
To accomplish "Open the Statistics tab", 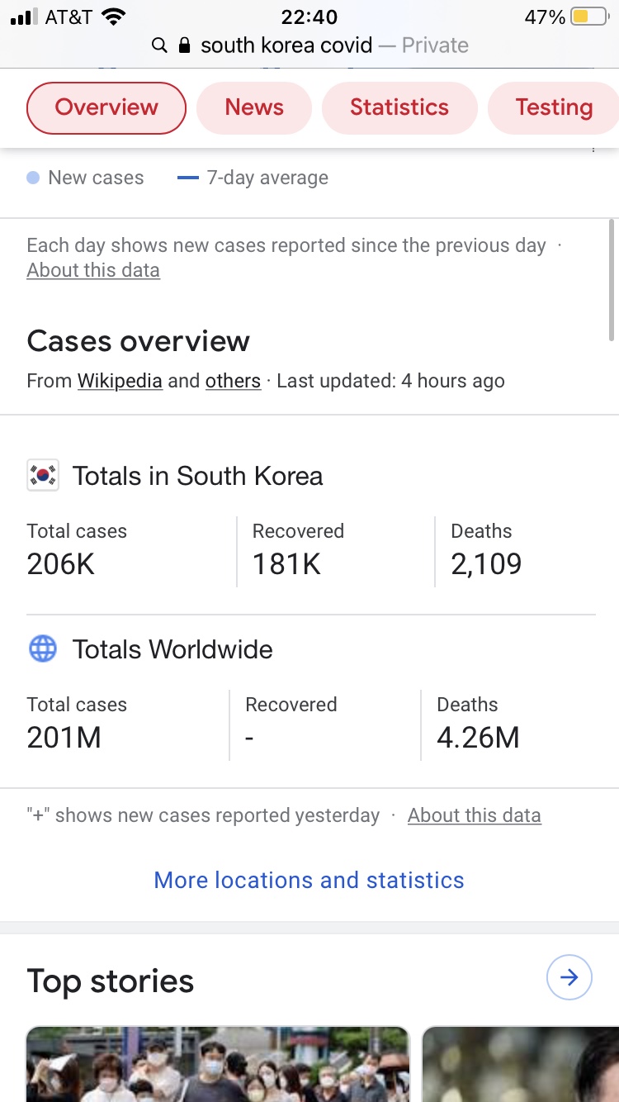I will point(399,107).
